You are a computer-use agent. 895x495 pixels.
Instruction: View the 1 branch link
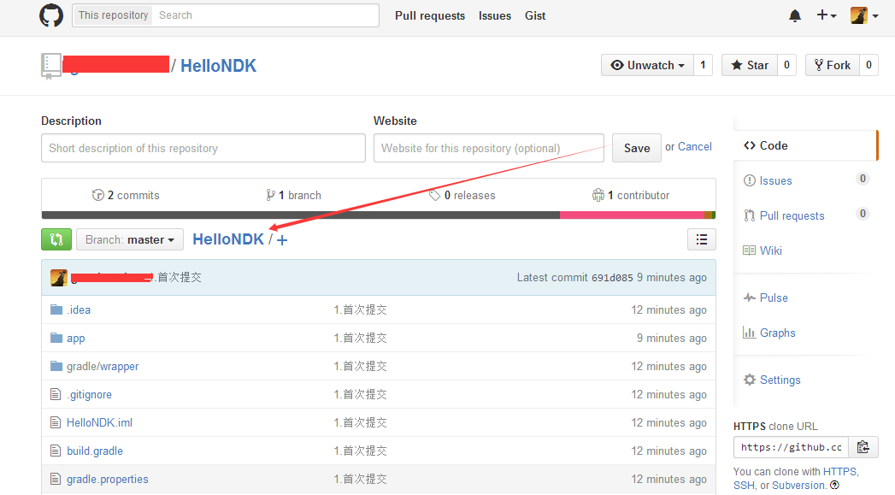click(x=293, y=195)
